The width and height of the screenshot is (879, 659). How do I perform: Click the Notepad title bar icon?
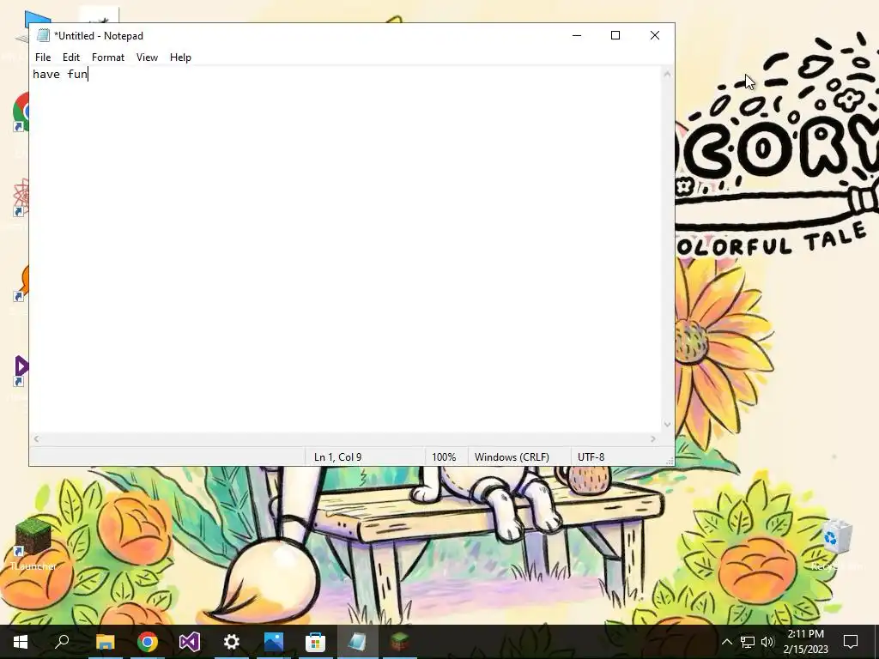[x=43, y=36]
